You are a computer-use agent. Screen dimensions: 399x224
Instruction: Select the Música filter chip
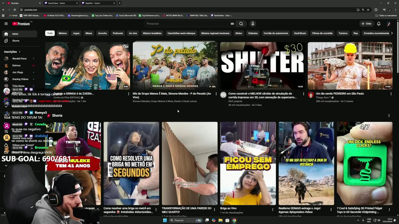click(63, 33)
